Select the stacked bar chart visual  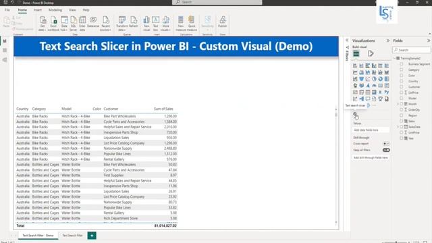[x=355, y=66]
